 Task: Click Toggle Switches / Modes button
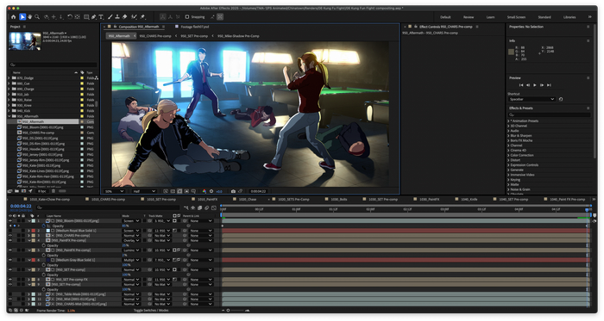click(151, 311)
